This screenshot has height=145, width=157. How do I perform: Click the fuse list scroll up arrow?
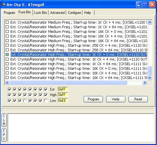pyautogui.click(x=150, y=22)
